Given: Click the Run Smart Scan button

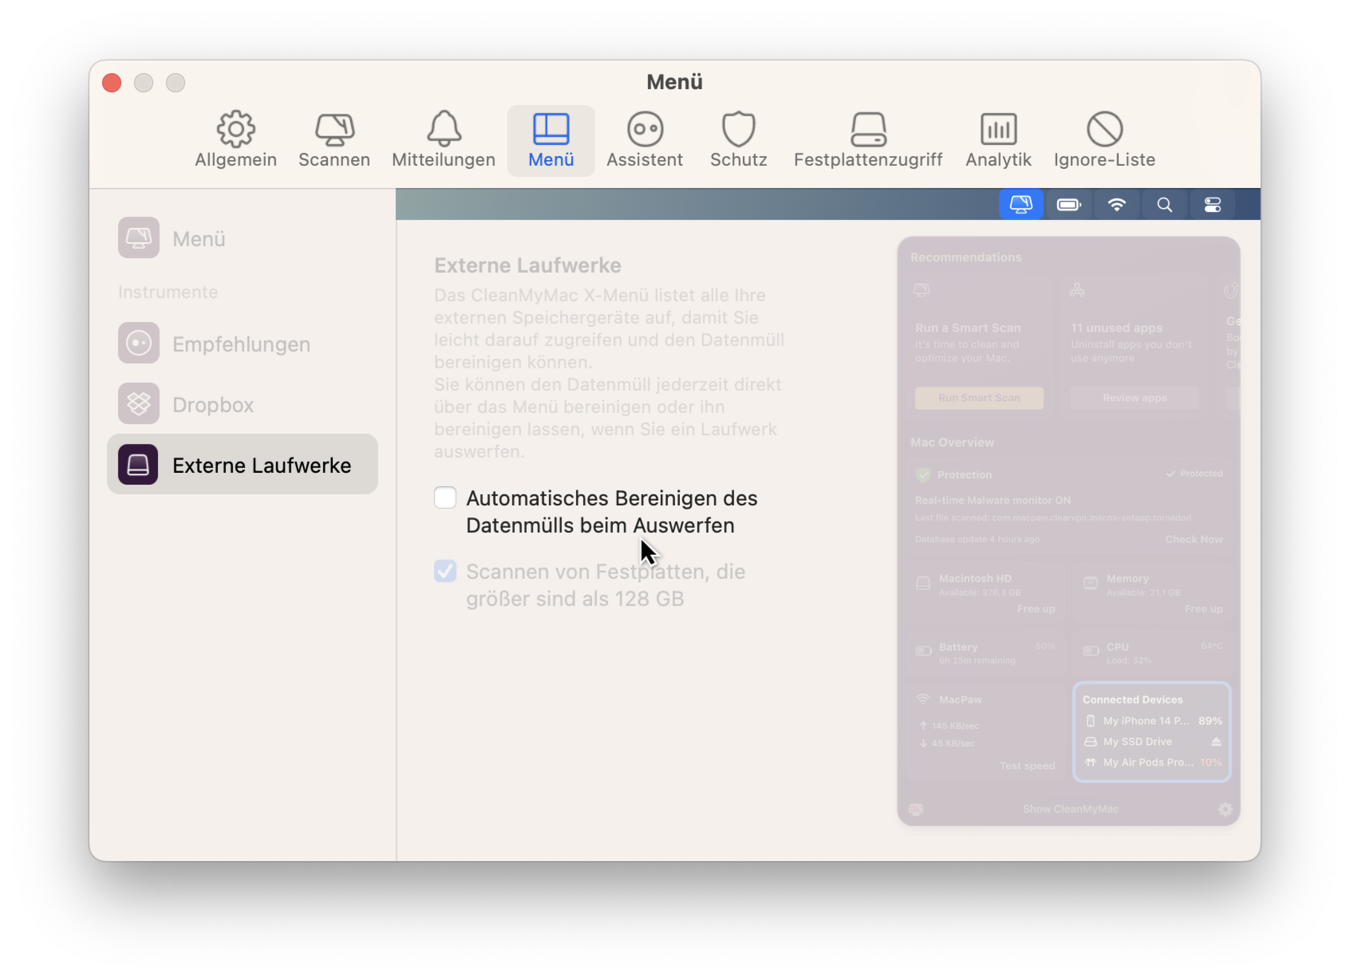Looking at the screenshot, I should [x=979, y=397].
